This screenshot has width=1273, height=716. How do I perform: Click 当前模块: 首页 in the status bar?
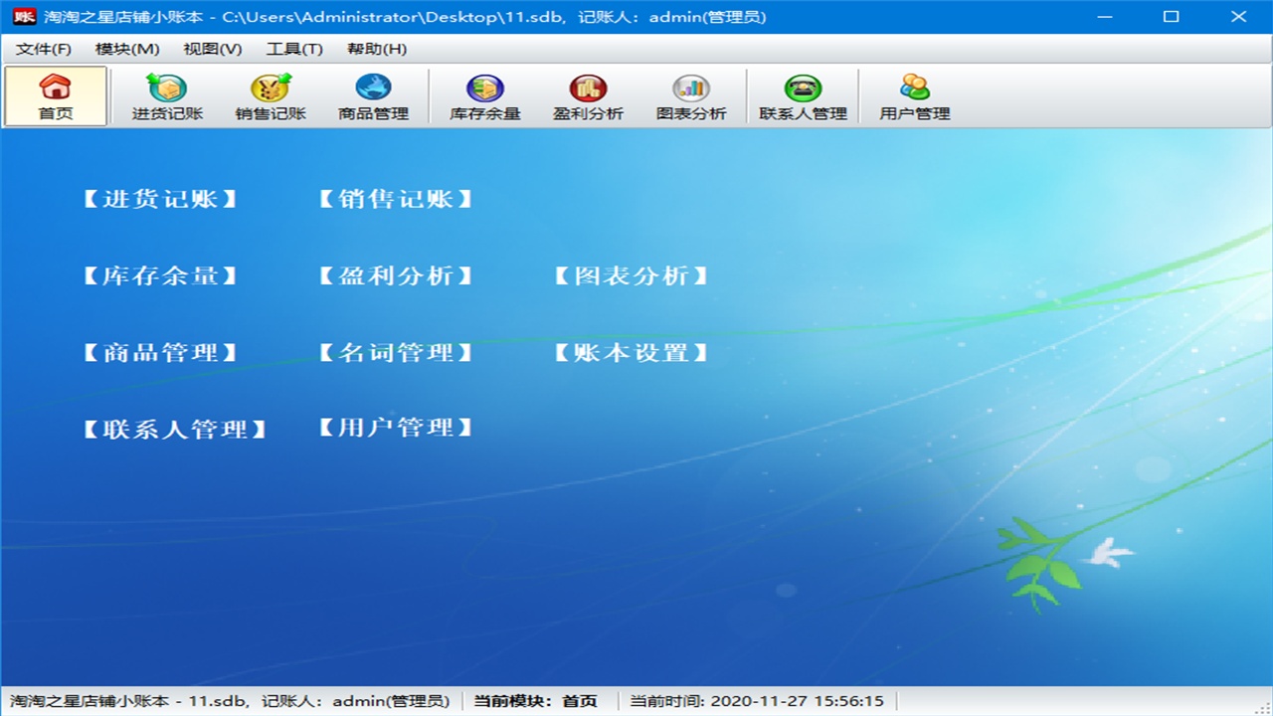coord(534,700)
